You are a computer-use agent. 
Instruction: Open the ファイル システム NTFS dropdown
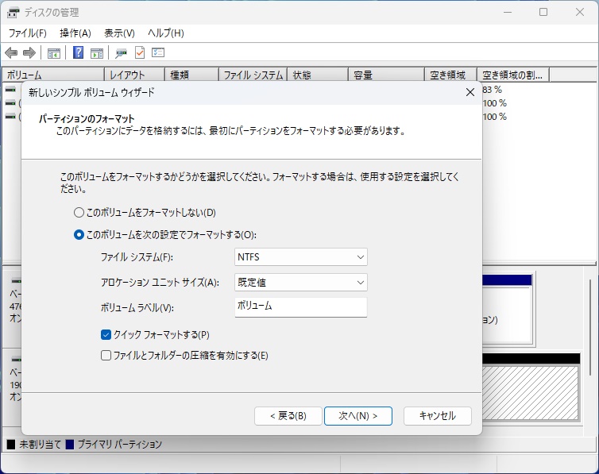click(301, 257)
